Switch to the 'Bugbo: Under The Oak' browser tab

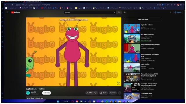tap(32, 2)
